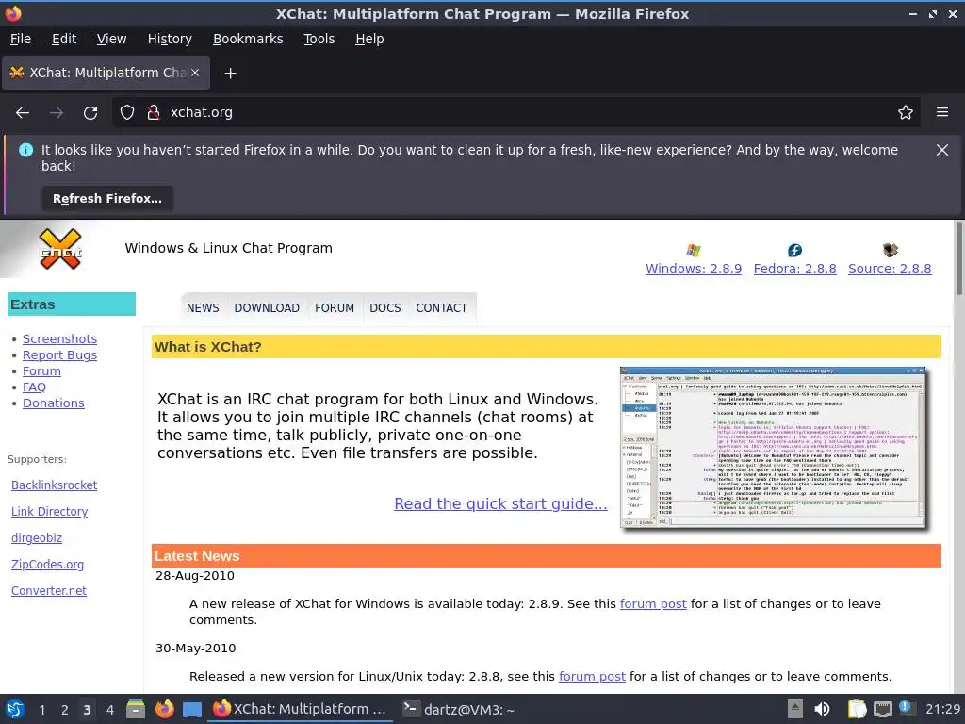Open the CONTACT navigation tab
This screenshot has height=724, width=965.
[x=441, y=308]
